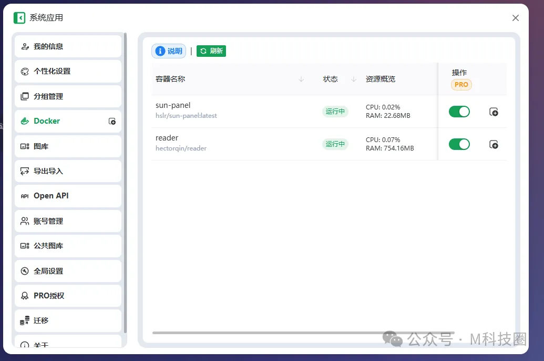The width and height of the screenshot is (544, 361).
Task: Turn off the reader container switch
Action: (459, 144)
